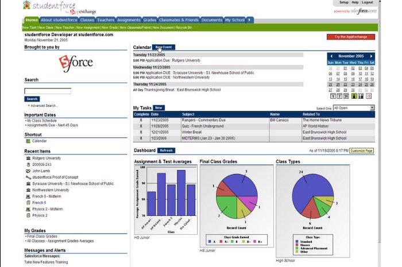
Task: Open the Assignments tab
Action: (129, 20)
